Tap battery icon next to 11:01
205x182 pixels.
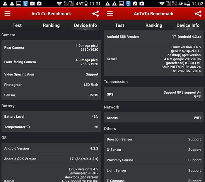pos(86,4)
